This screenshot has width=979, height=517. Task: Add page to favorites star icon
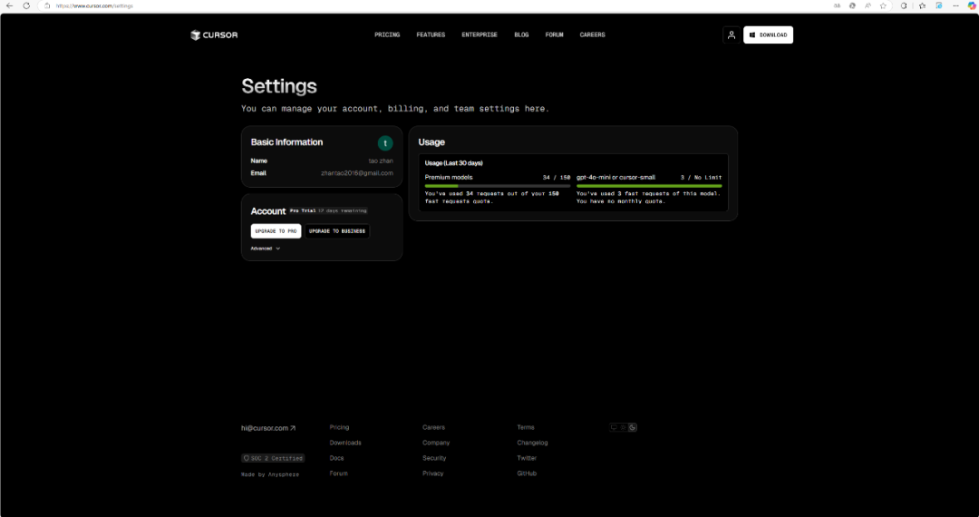[883, 5]
